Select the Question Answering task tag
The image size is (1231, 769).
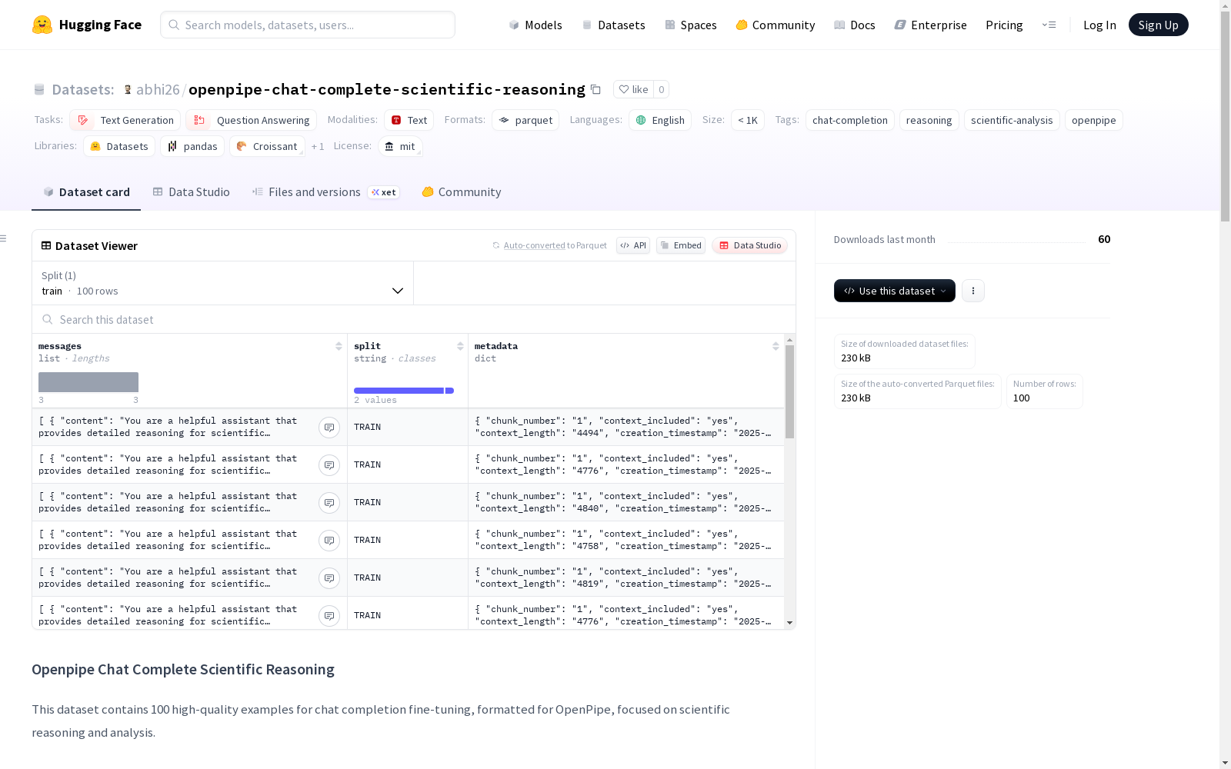pos(251,120)
